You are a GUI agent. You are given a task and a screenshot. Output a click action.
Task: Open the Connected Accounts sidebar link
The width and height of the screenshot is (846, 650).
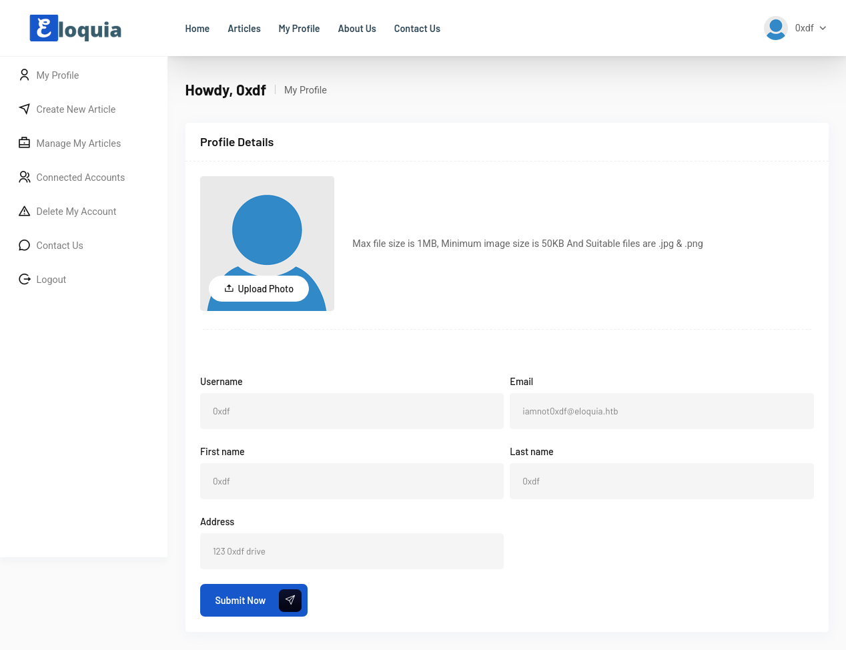(x=81, y=178)
